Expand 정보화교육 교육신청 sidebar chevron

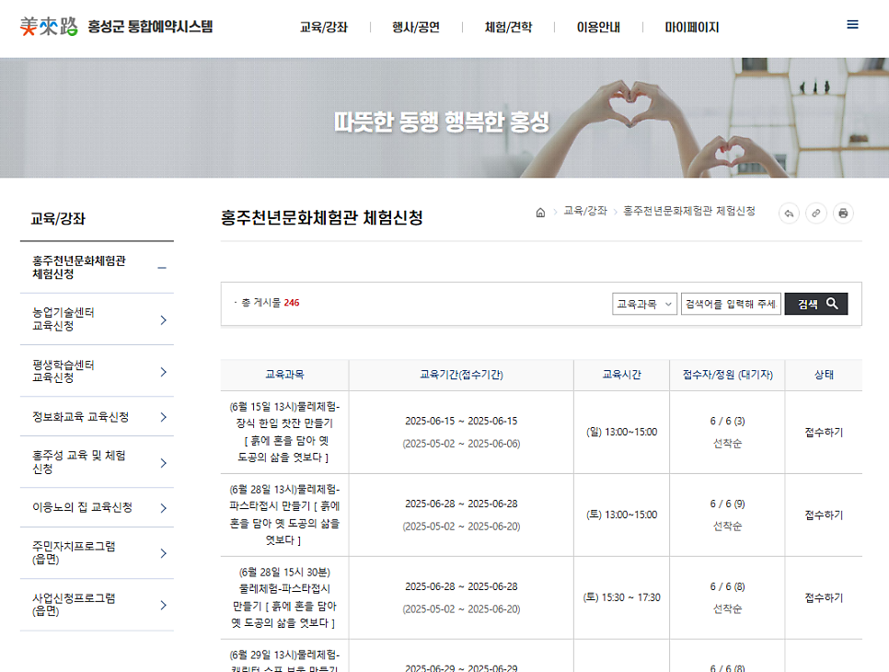(x=163, y=417)
